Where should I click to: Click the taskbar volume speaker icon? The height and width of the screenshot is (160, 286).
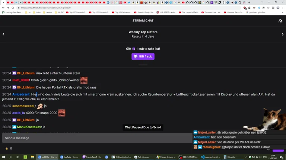pyautogui.click(x=260, y=157)
